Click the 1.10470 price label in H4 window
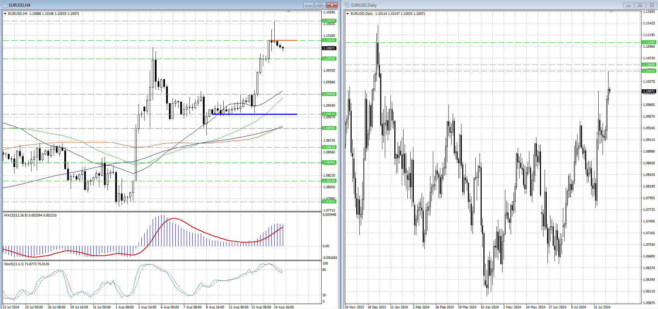 pyautogui.click(x=329, y=21)
